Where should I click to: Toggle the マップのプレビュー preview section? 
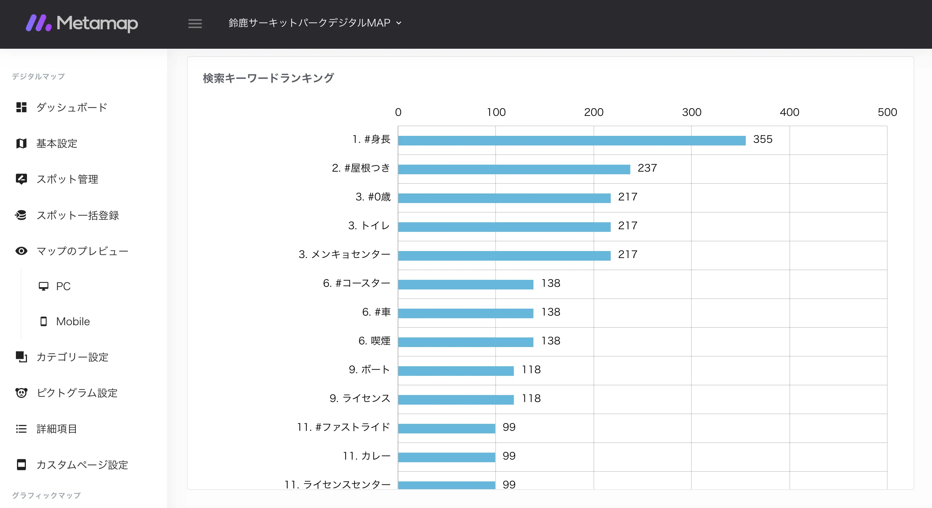(82, 251)
